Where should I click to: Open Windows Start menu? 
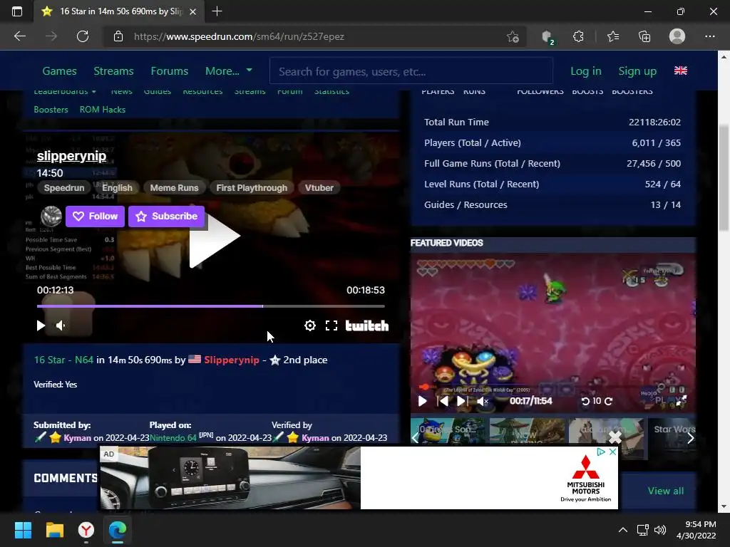[23, 530]
